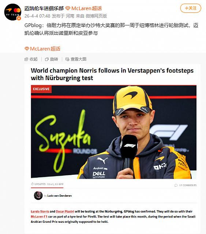Click the orange verified V badge
Viewport: 206px width, 234px height.
tap(19, 18)
